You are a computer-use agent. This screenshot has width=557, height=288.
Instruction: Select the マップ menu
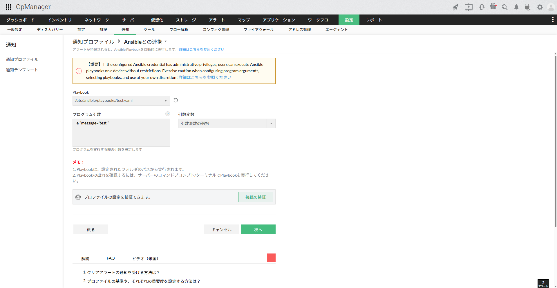(x=244, y=20)
